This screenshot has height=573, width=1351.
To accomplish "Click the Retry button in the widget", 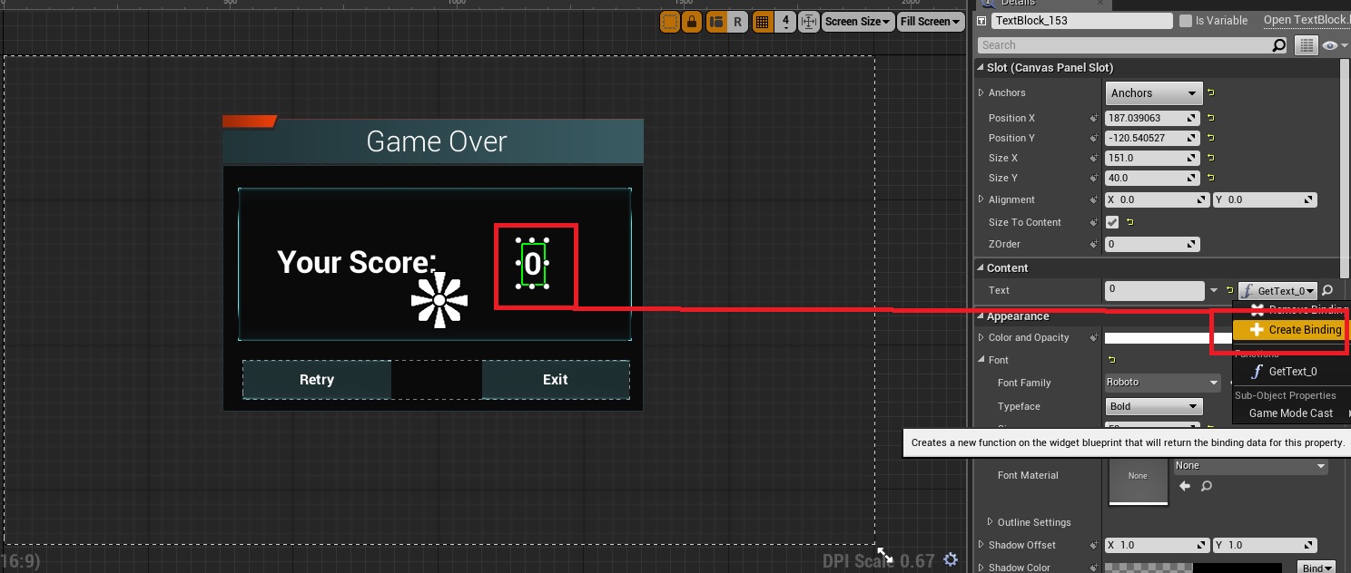I will [317, 380].
